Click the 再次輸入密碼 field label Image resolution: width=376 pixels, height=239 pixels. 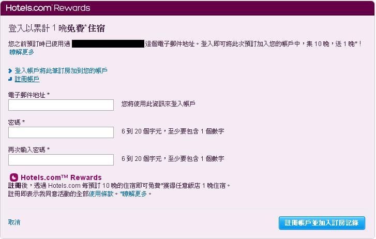pos(29,150)
